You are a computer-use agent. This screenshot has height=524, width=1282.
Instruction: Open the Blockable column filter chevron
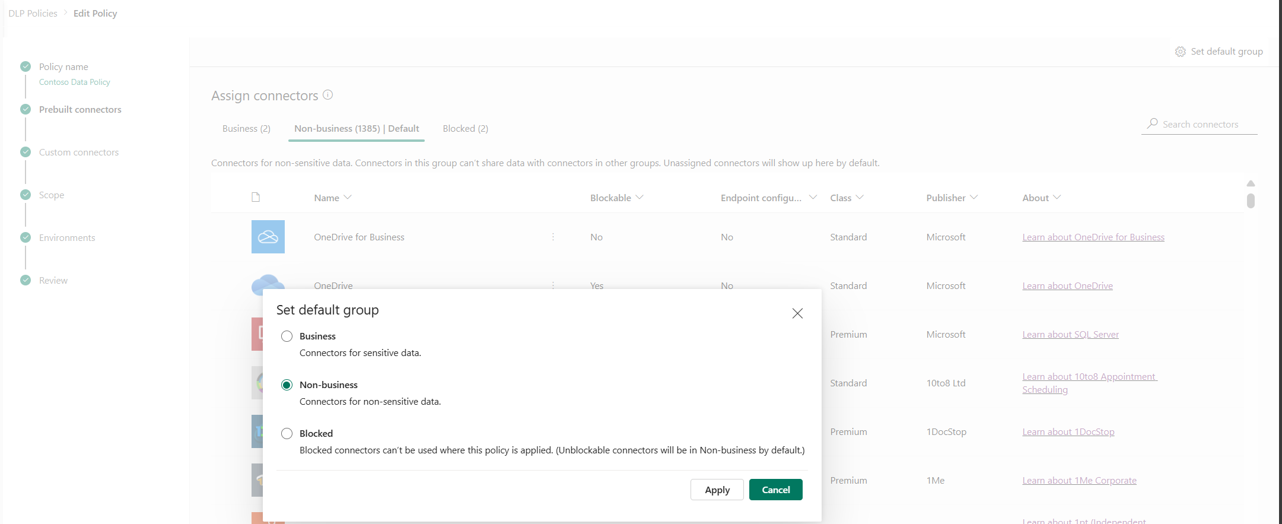(640, 198)
